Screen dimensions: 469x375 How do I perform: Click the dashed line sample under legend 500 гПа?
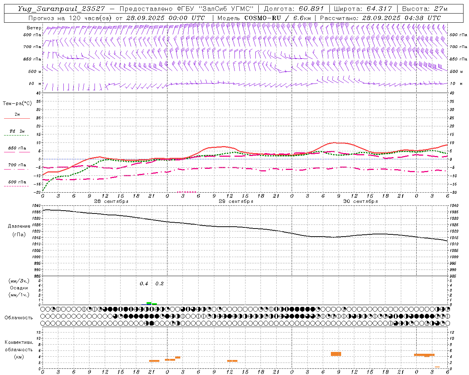click(16, 186)
